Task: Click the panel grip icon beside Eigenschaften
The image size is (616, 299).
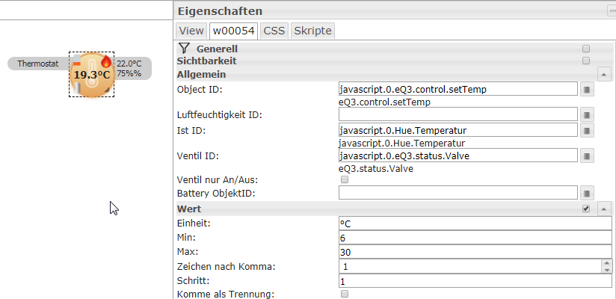Action: [x=612, y=12]
